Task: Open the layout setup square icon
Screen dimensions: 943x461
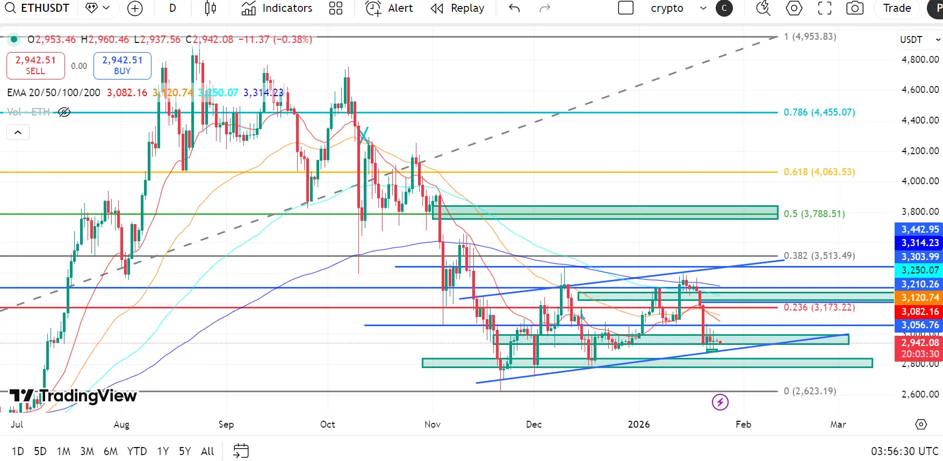Action: pos(626,8)
